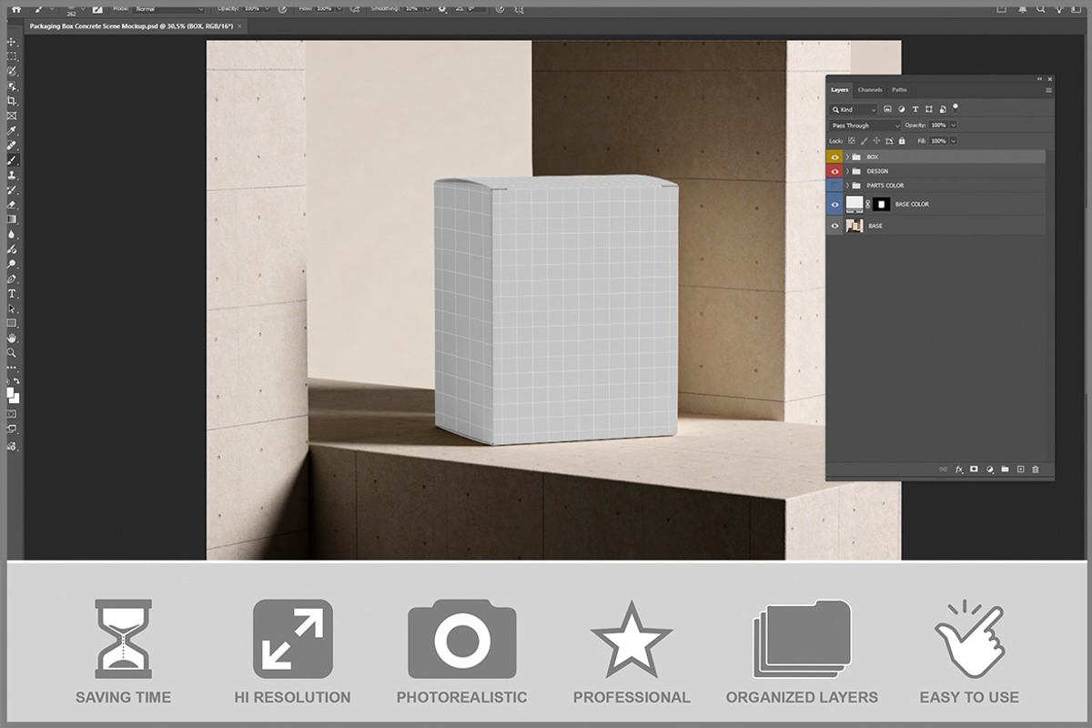Open the Fill slider arrow

[x=954, y=141]
